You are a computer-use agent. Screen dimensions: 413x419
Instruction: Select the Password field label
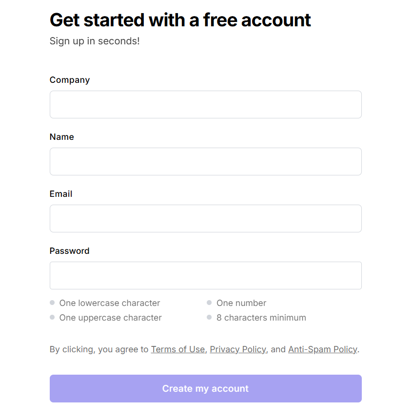point(69,251)
